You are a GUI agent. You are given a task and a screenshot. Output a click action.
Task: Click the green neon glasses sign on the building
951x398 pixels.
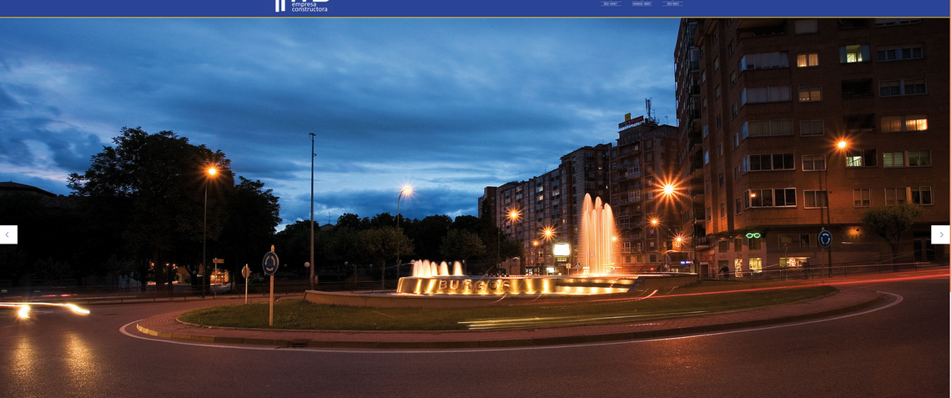coord(753,234)
